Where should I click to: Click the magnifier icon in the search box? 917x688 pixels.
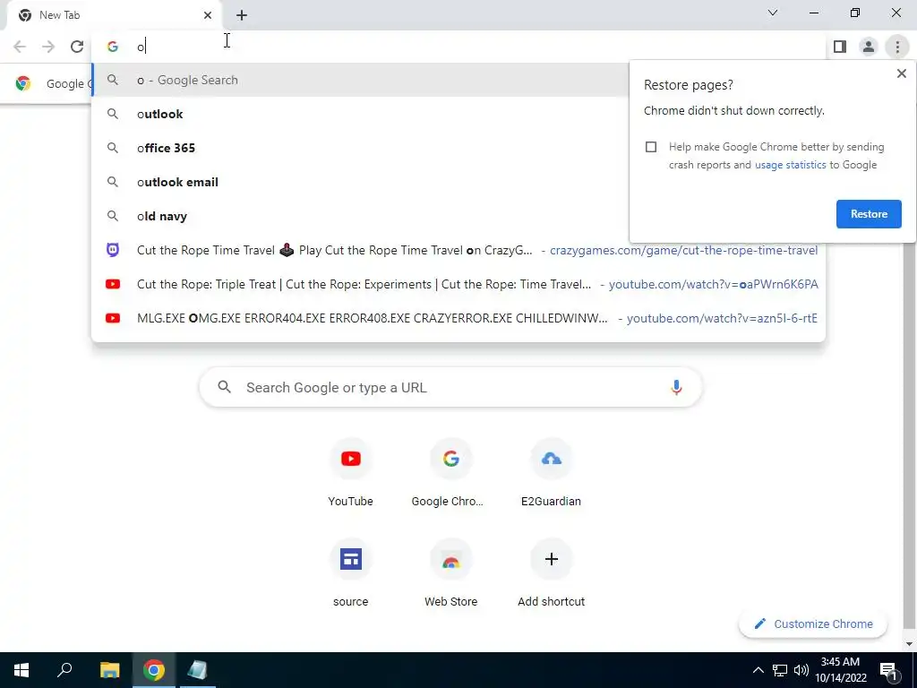[224, 387]
